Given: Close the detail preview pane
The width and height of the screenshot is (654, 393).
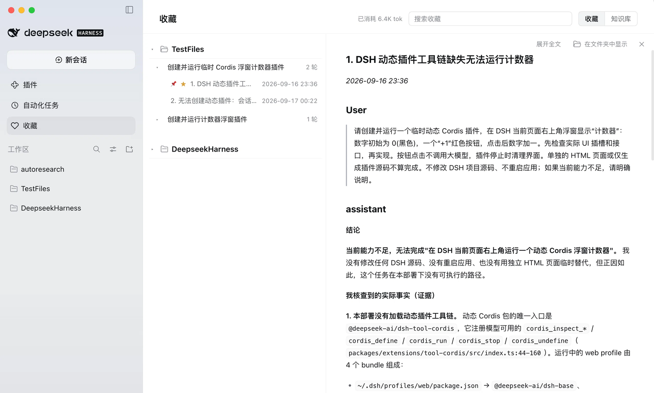Looking at the screenshot, I should coord(642,44).
